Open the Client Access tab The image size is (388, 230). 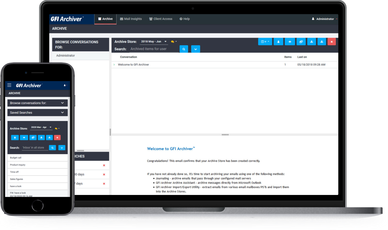pyautogui.click(x=161, y=19)
